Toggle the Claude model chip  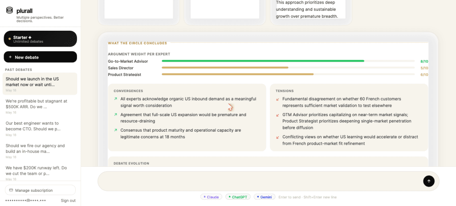coord(211,197)
